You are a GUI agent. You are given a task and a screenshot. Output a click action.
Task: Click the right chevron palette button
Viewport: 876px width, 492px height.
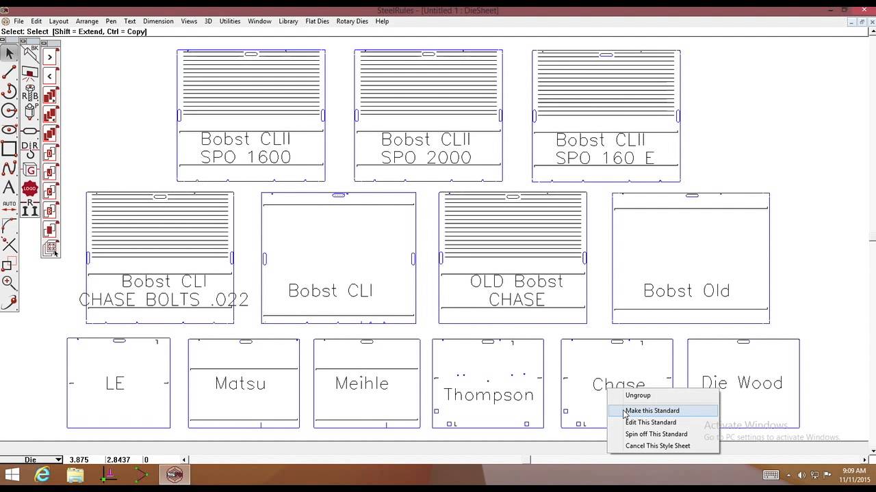pyautogui.click(x=50, y=57)
